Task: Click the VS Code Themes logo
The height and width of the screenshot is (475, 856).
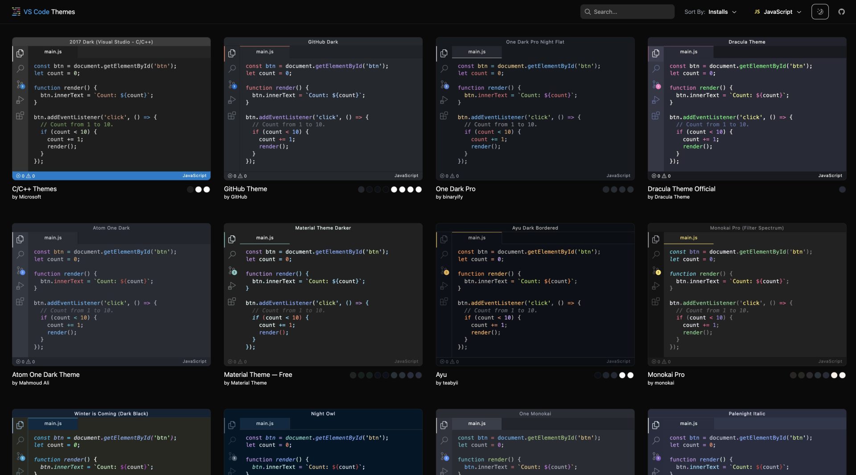Action: click(x=43, y=12)
